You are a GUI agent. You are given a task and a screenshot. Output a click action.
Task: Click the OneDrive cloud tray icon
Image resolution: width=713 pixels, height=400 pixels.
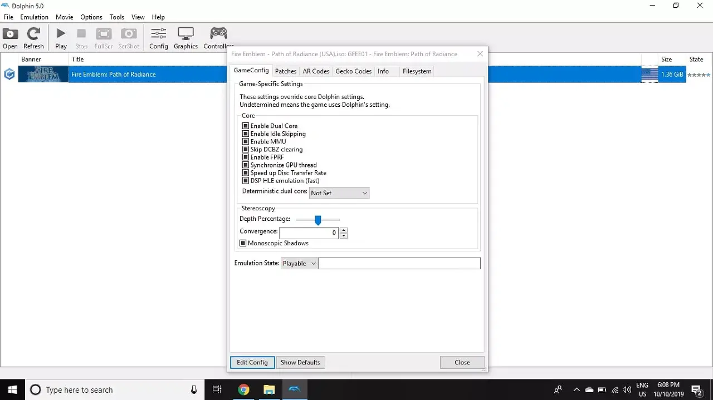pyautogui.click(x=589, y=389)
